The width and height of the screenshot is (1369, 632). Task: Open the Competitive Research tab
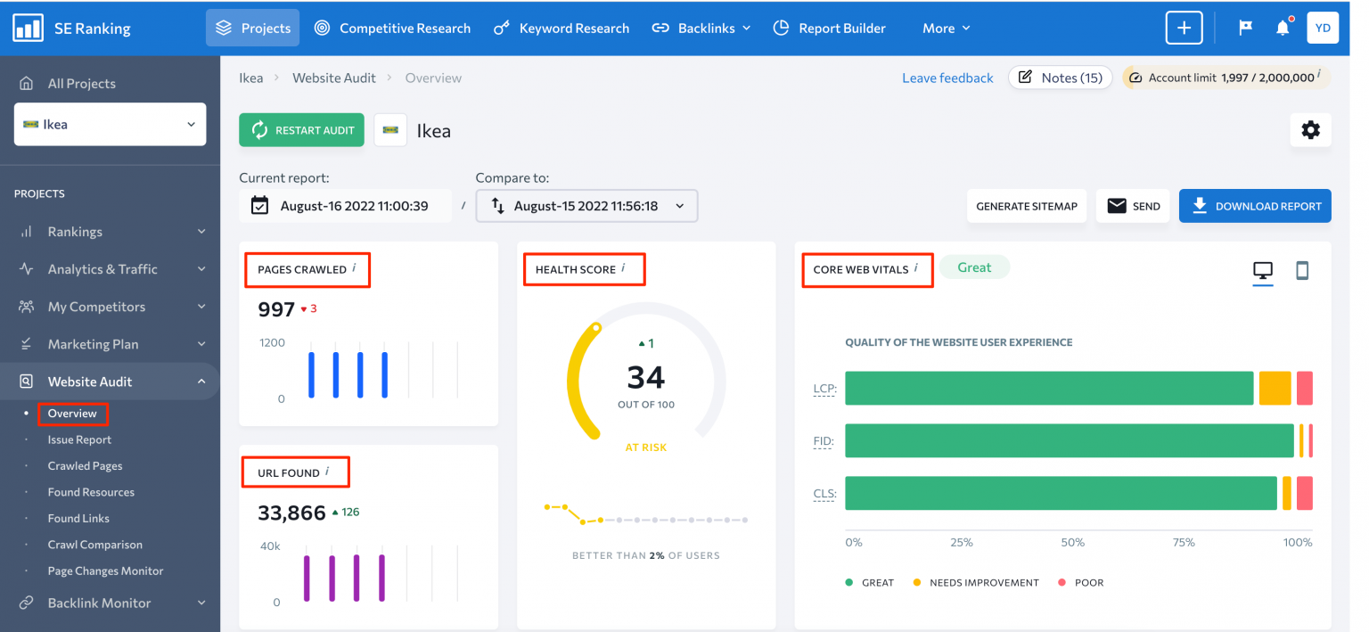(x=392, y=28)
